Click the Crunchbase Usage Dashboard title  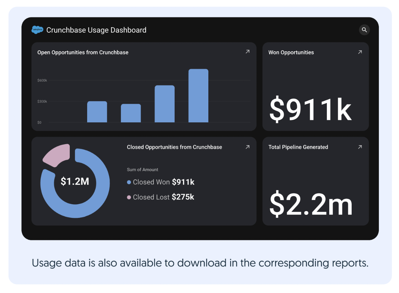click(x=96, y=30)
